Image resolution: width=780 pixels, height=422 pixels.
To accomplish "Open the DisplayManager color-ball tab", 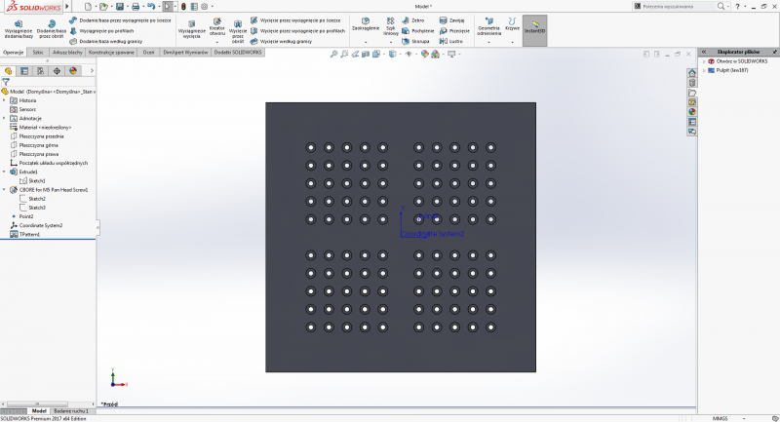I will (72, 70).
